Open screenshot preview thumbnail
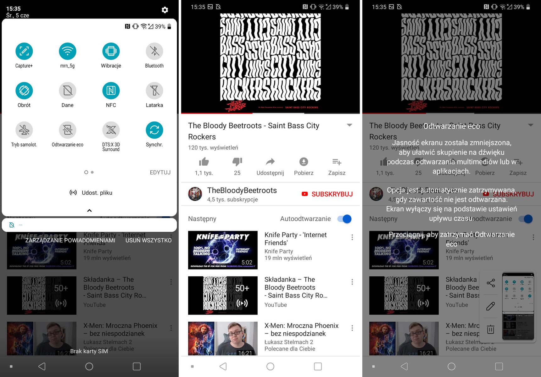The image size is (541, 377). pyautogui.click(x=518, y=306)
